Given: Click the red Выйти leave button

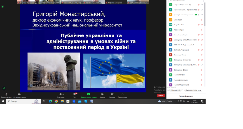Looking at the screenshot, I should pyautogui.click(x=161, y=95).
